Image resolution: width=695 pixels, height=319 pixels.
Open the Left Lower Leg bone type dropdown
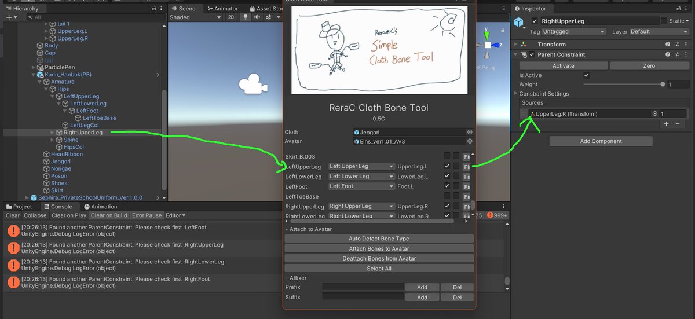tap(361, 177)
